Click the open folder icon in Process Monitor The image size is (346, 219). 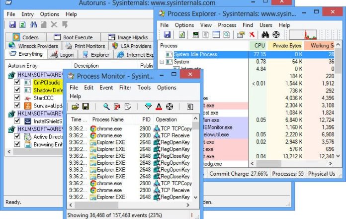click(x=75, y=107)
